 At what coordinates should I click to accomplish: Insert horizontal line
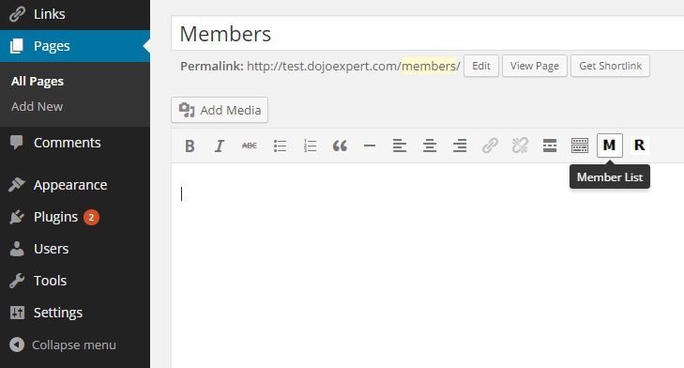click(370, 146)
